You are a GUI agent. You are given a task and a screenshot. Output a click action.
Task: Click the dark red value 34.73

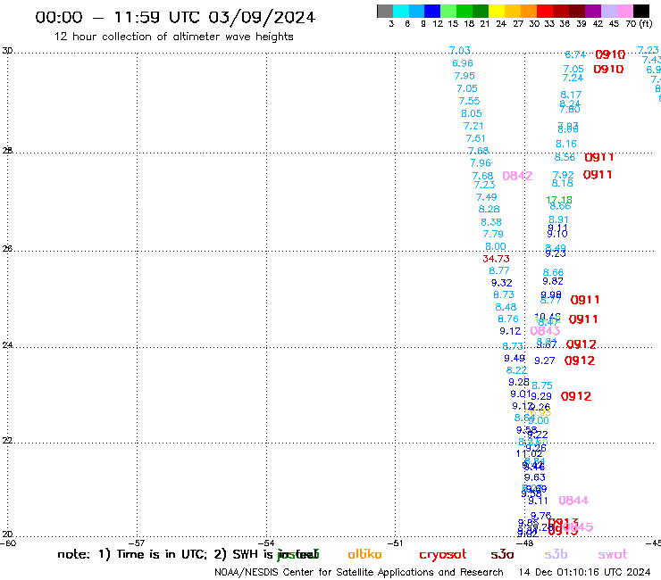pos(496,259)
